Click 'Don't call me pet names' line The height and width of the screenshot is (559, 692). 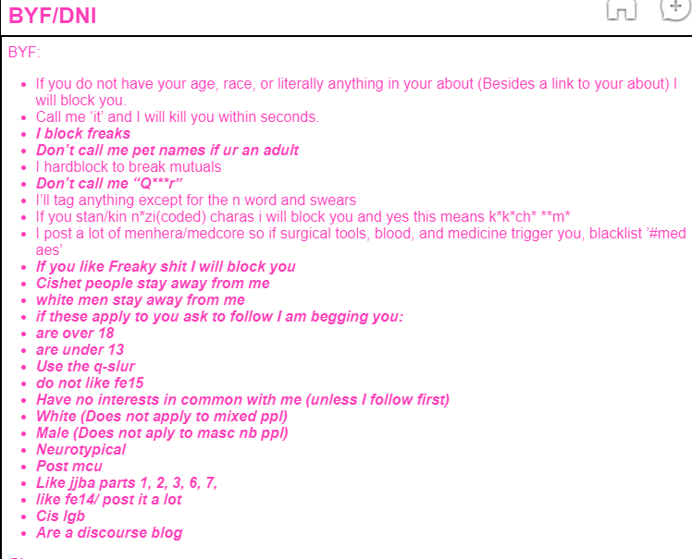(167, 151)
